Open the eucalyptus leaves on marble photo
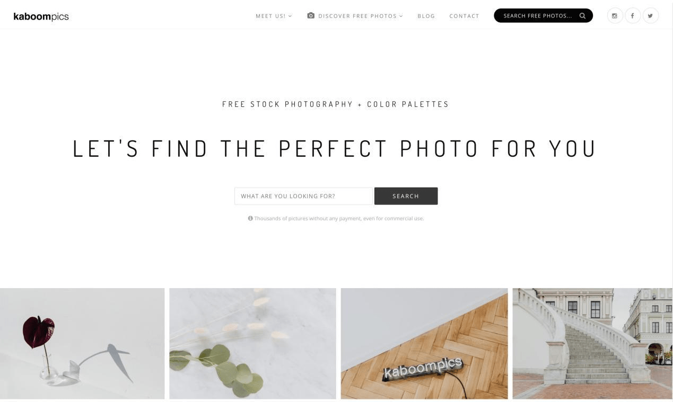673x402 pixels. [x=252, y=343]
